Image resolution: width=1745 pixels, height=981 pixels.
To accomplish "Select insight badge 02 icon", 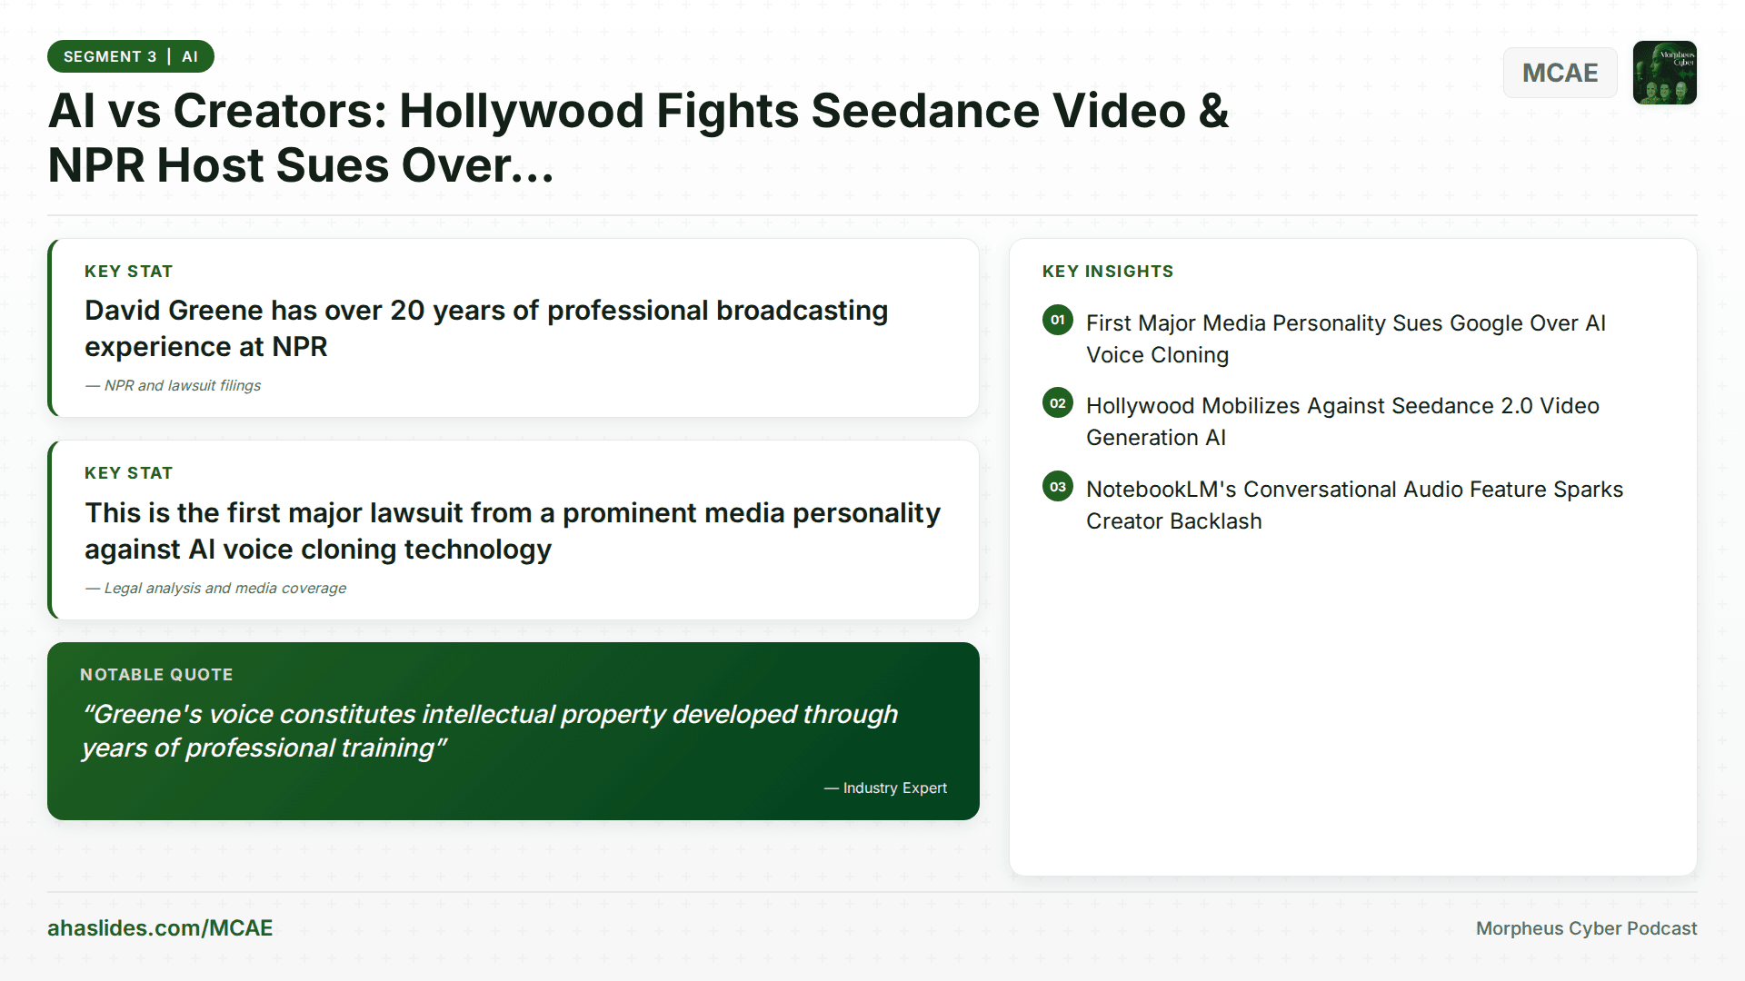I will [1057, 403].
